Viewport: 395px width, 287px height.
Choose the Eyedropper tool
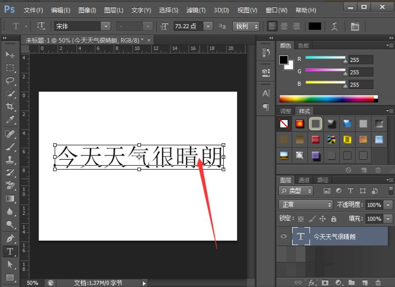pos(10,120)
